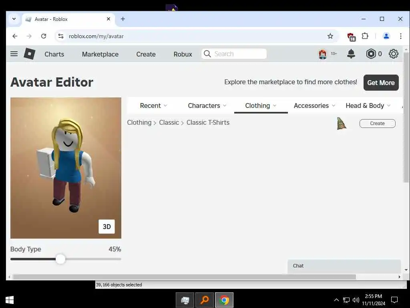
Task: Open the orange magnifier taskbar app
Action: tap(205, 300)
